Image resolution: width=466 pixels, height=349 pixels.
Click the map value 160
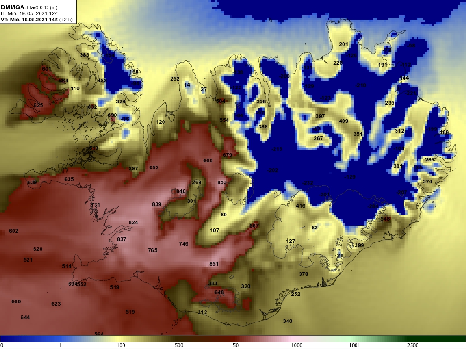(134, 72)
